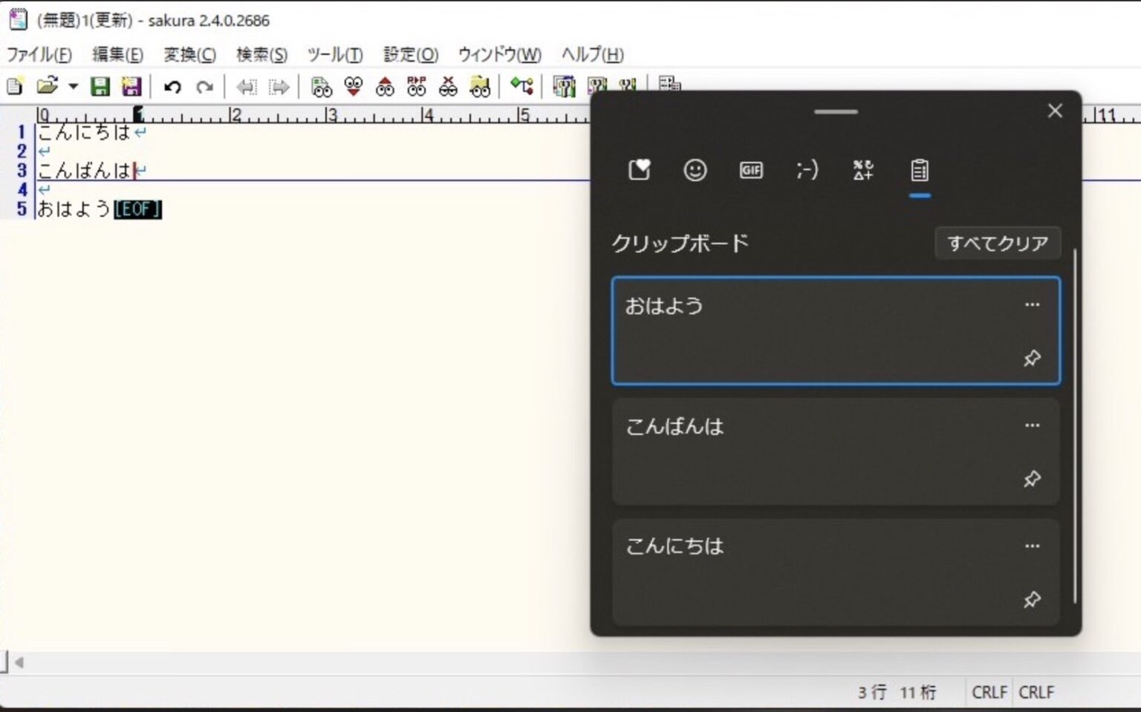Click the editor horizontal scroll left arrow
The height and width of the screenshot is (712, 1141).
click(19, 662)
